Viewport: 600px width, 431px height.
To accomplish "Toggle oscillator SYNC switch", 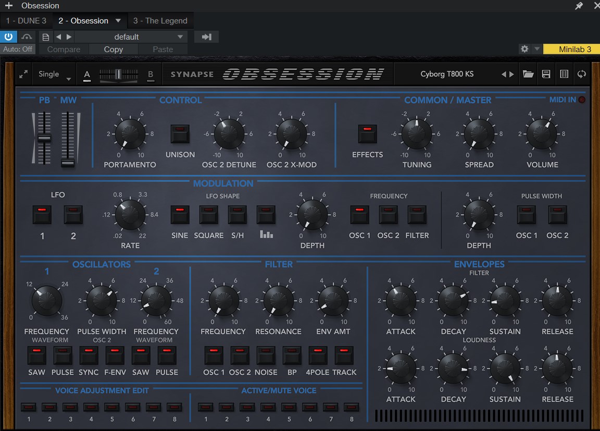I will (x=89, y=355).
